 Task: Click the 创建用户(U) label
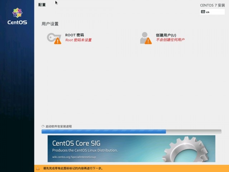tap(166, 35)
